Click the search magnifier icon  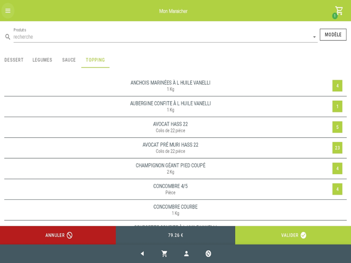click(8, 37)
